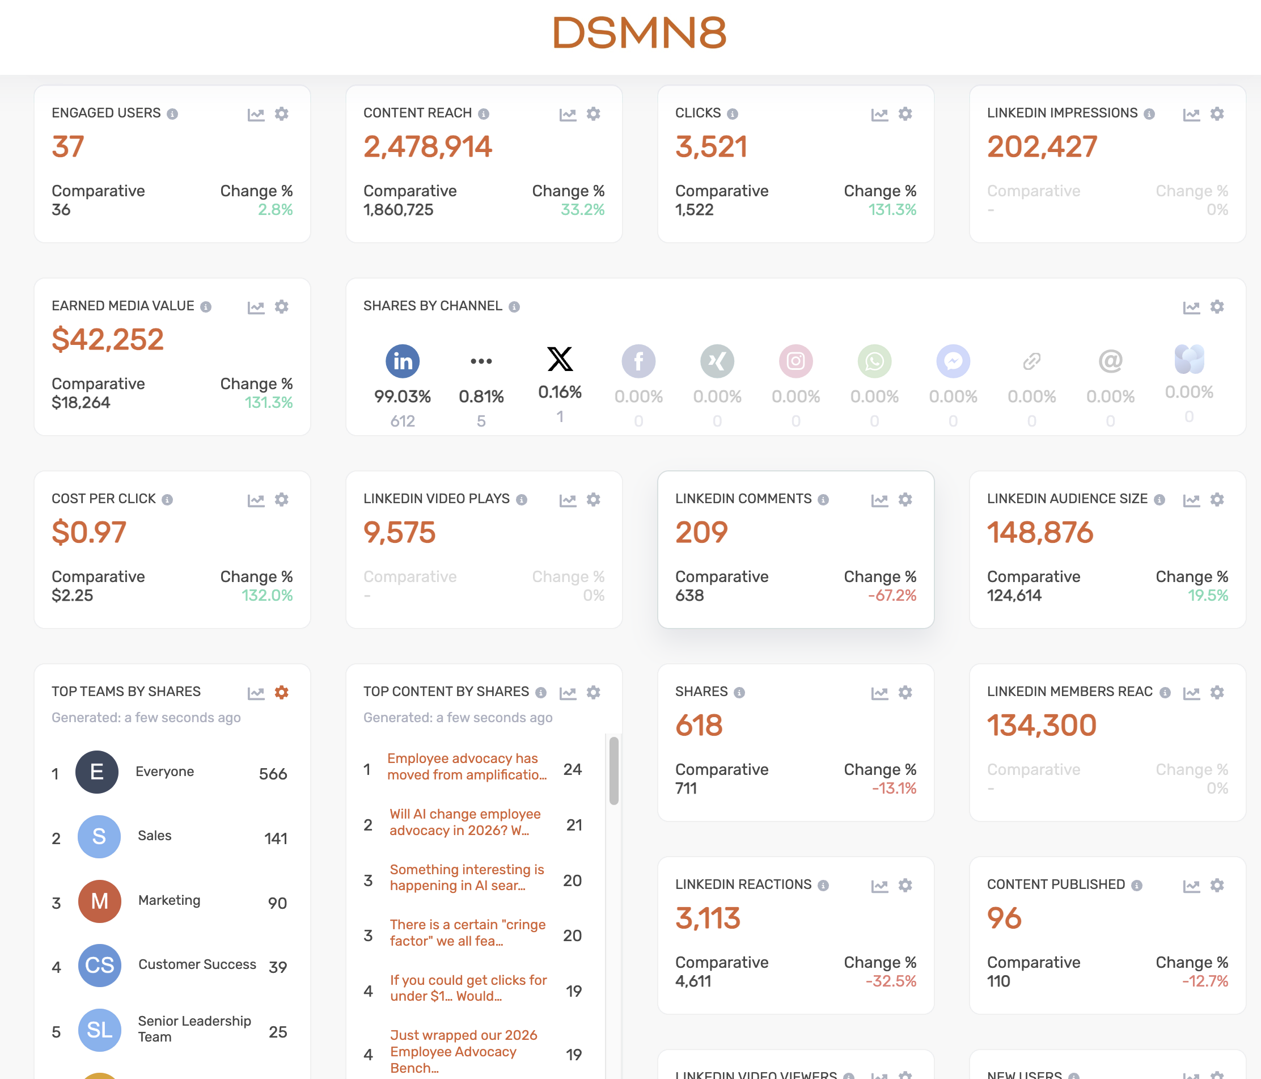Open 'Will AI change employee advocacy' link

pos(465,822)
